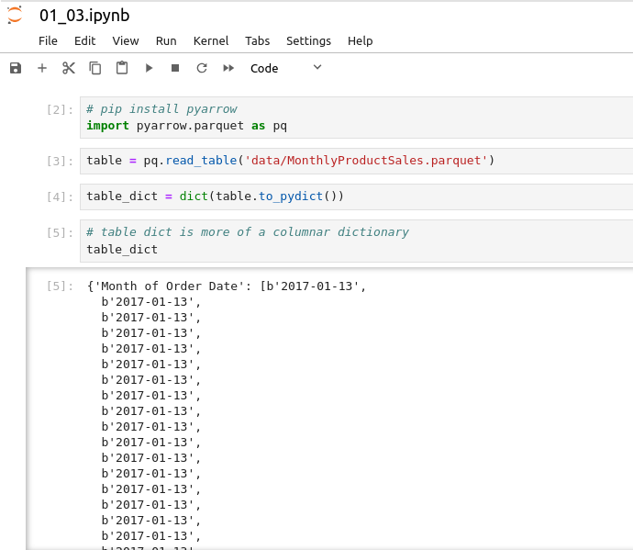This screenshot has height=550, width=633.
Task: Open the Kernel menu
Action: coord(211,41)
